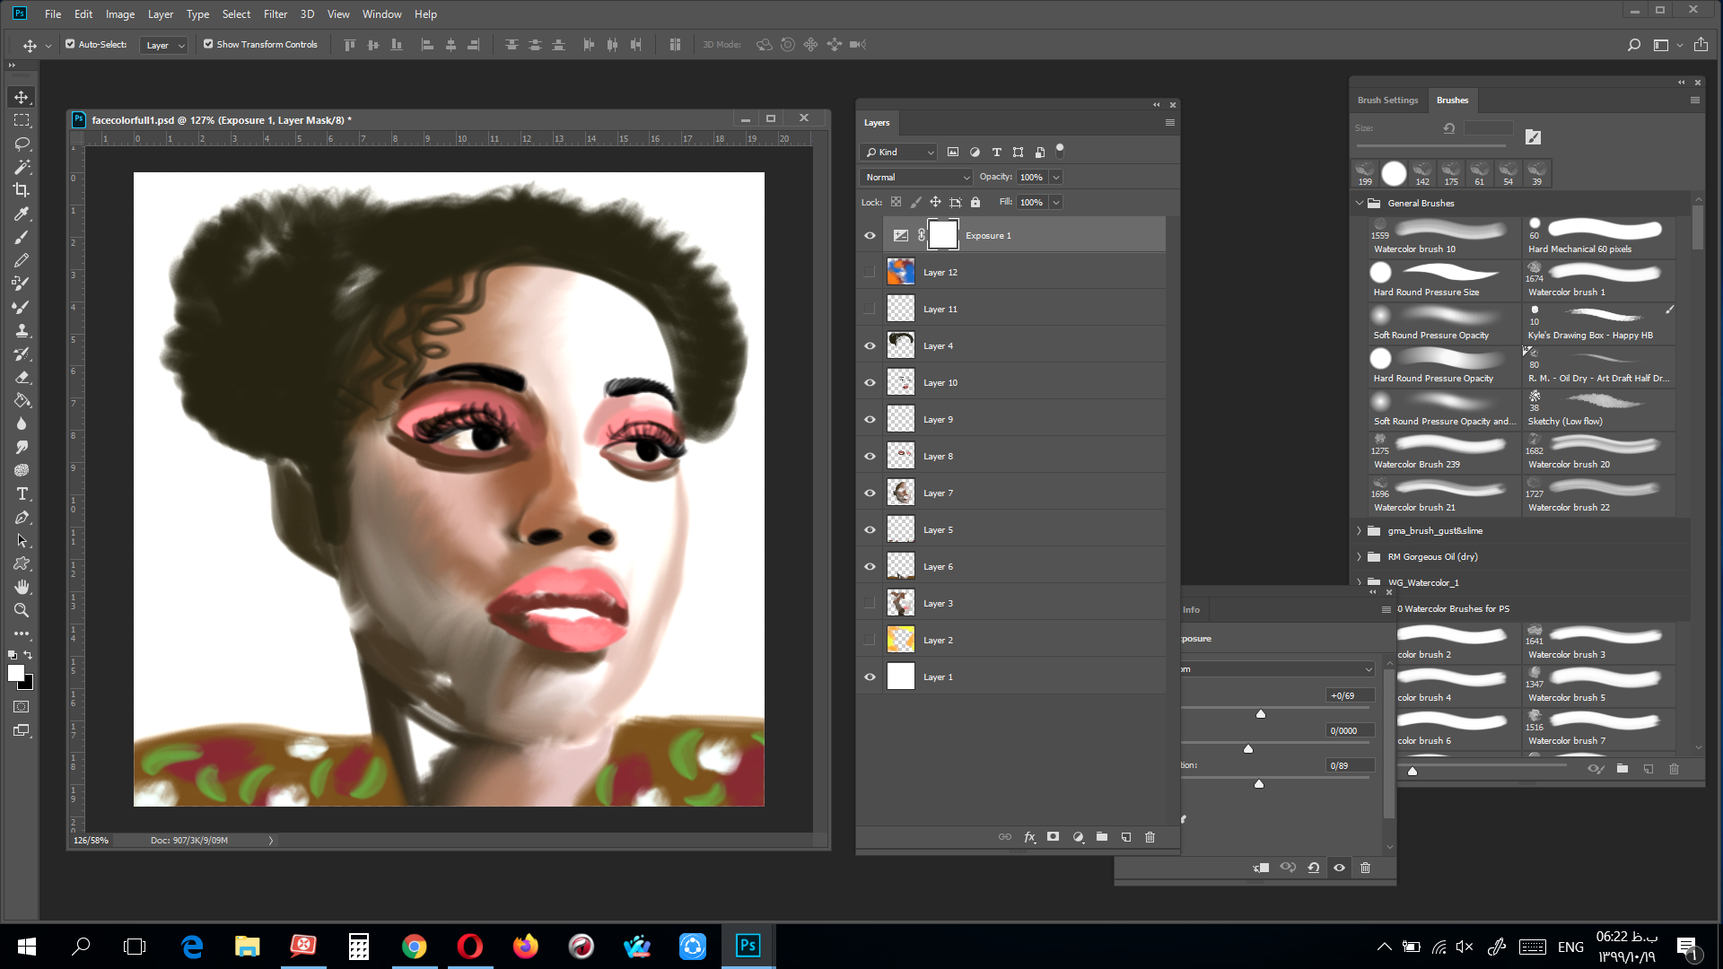Toggle the Auto-Select checkbox
The width and height of the screenshot is (1723, 969).
[x=70, y=44]
